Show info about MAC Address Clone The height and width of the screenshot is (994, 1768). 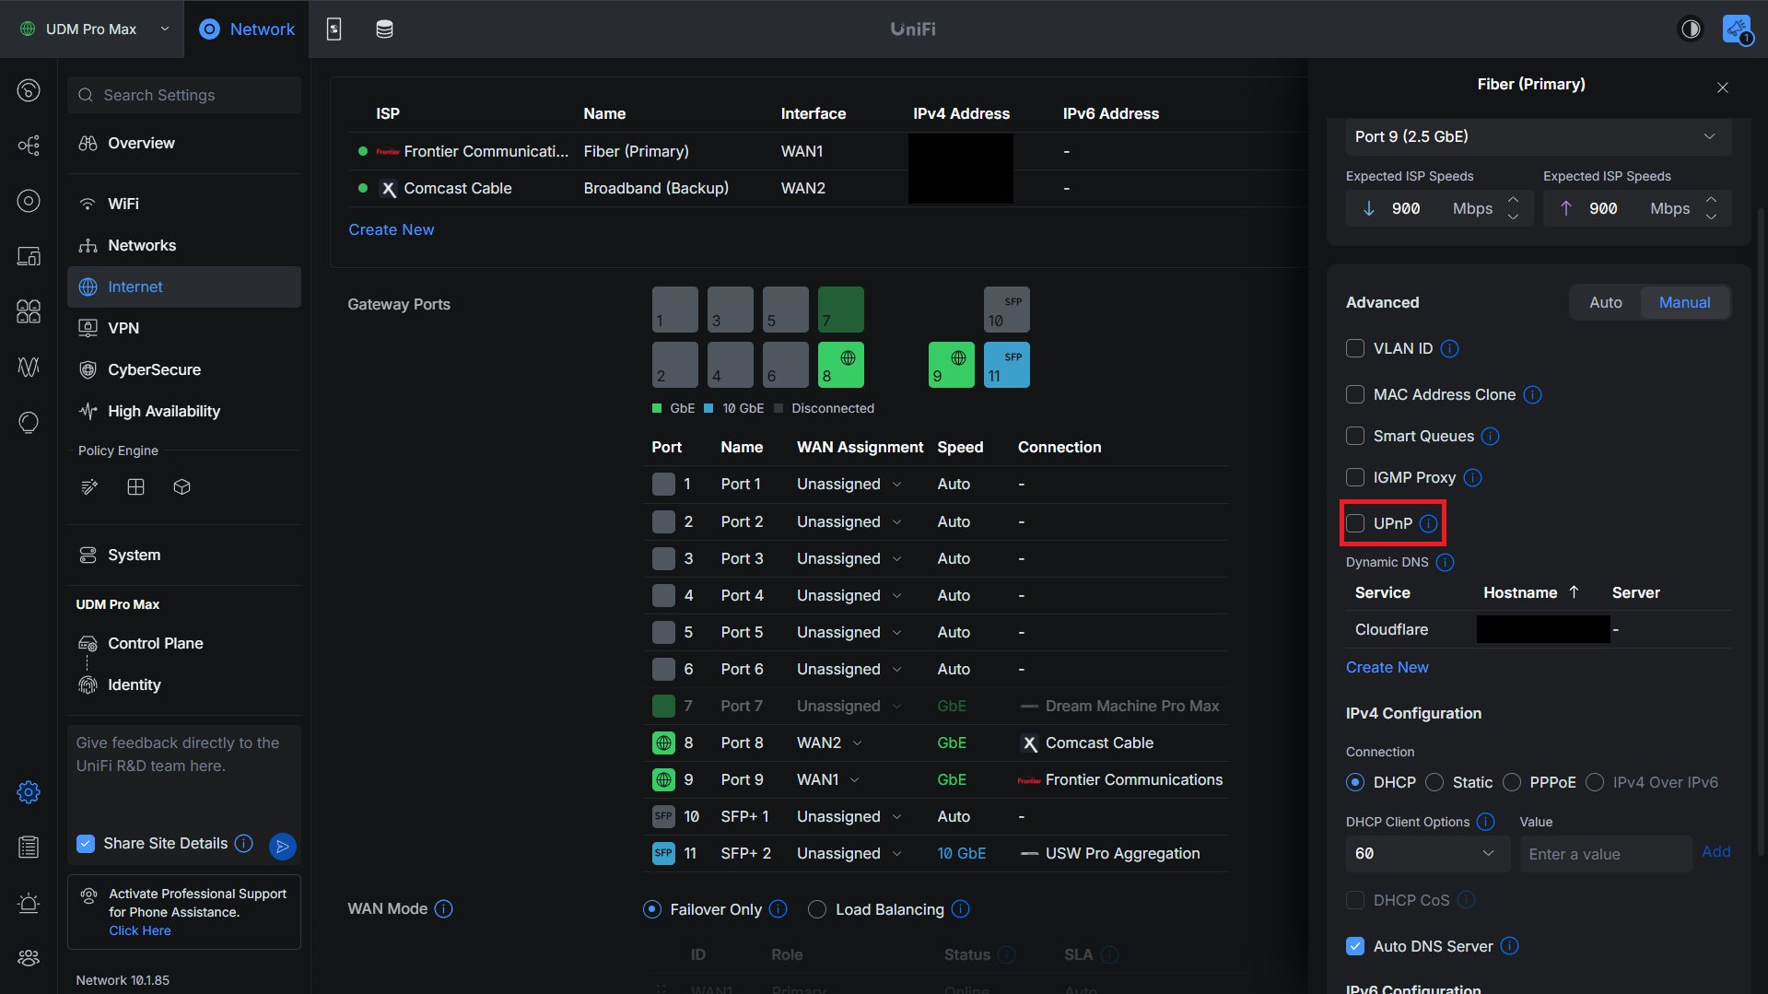pos(1532,395)
